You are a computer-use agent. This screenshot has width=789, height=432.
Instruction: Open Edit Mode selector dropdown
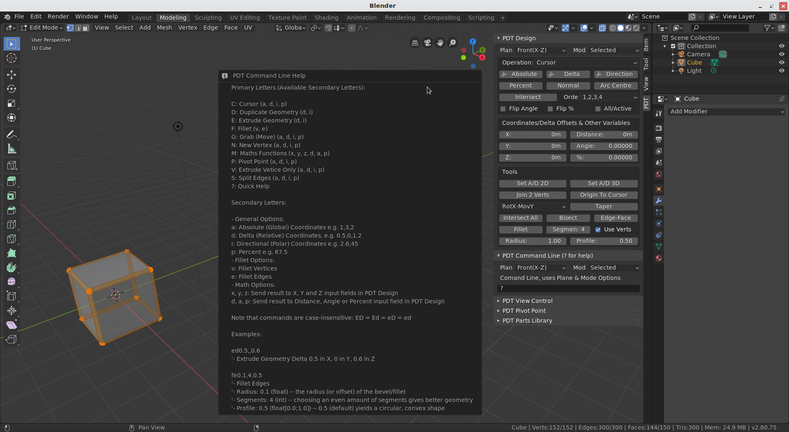click(42, 28)
